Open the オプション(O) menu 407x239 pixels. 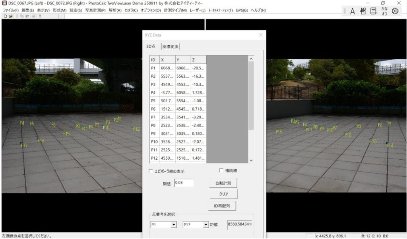[x=151, y=10]
